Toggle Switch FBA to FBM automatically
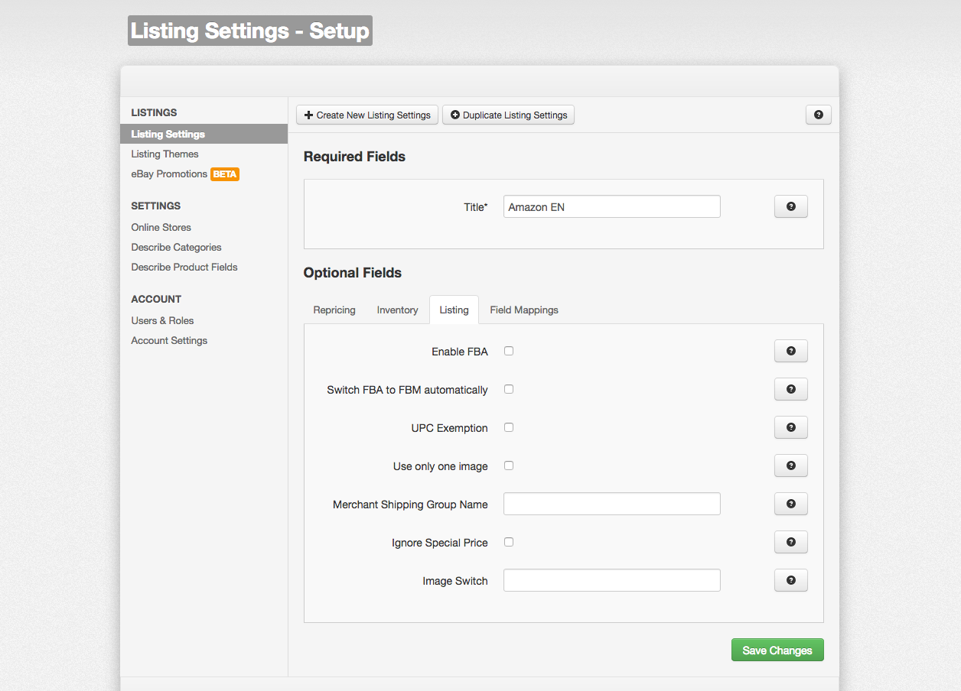Viewport: 961px width, 691px height. (509, 389)
